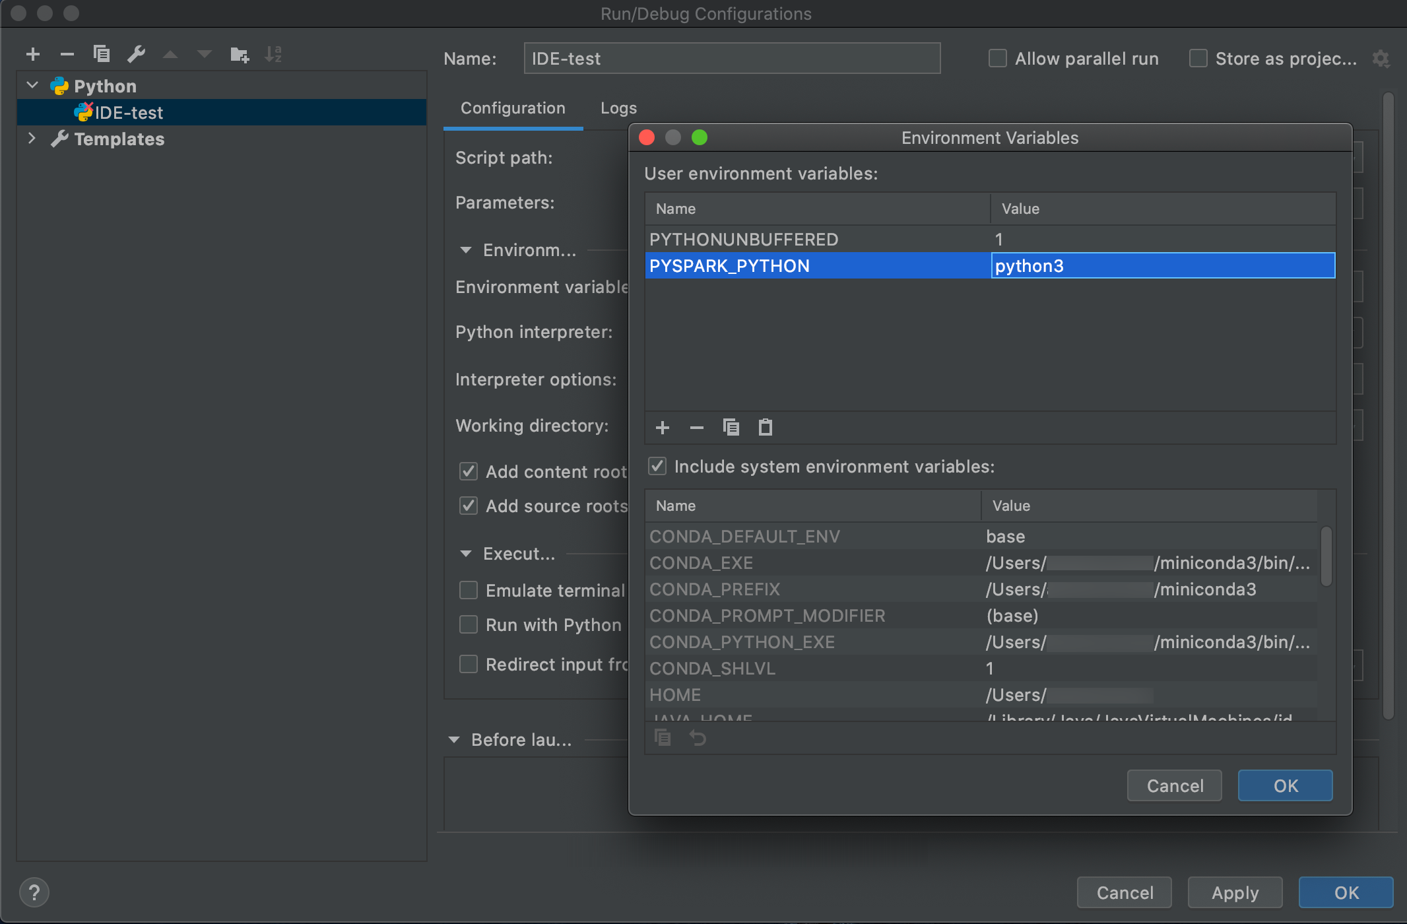Click the add environment variable icon
The width and height of the screenshot is (1407, 924).
(x=661, y=426)
